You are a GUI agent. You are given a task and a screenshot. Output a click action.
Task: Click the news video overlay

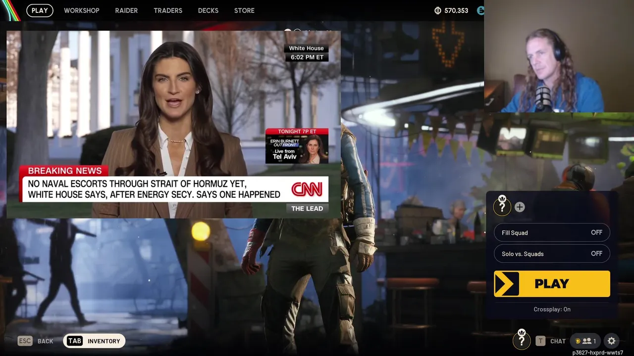pyautogui.click(x=173, y=124)
